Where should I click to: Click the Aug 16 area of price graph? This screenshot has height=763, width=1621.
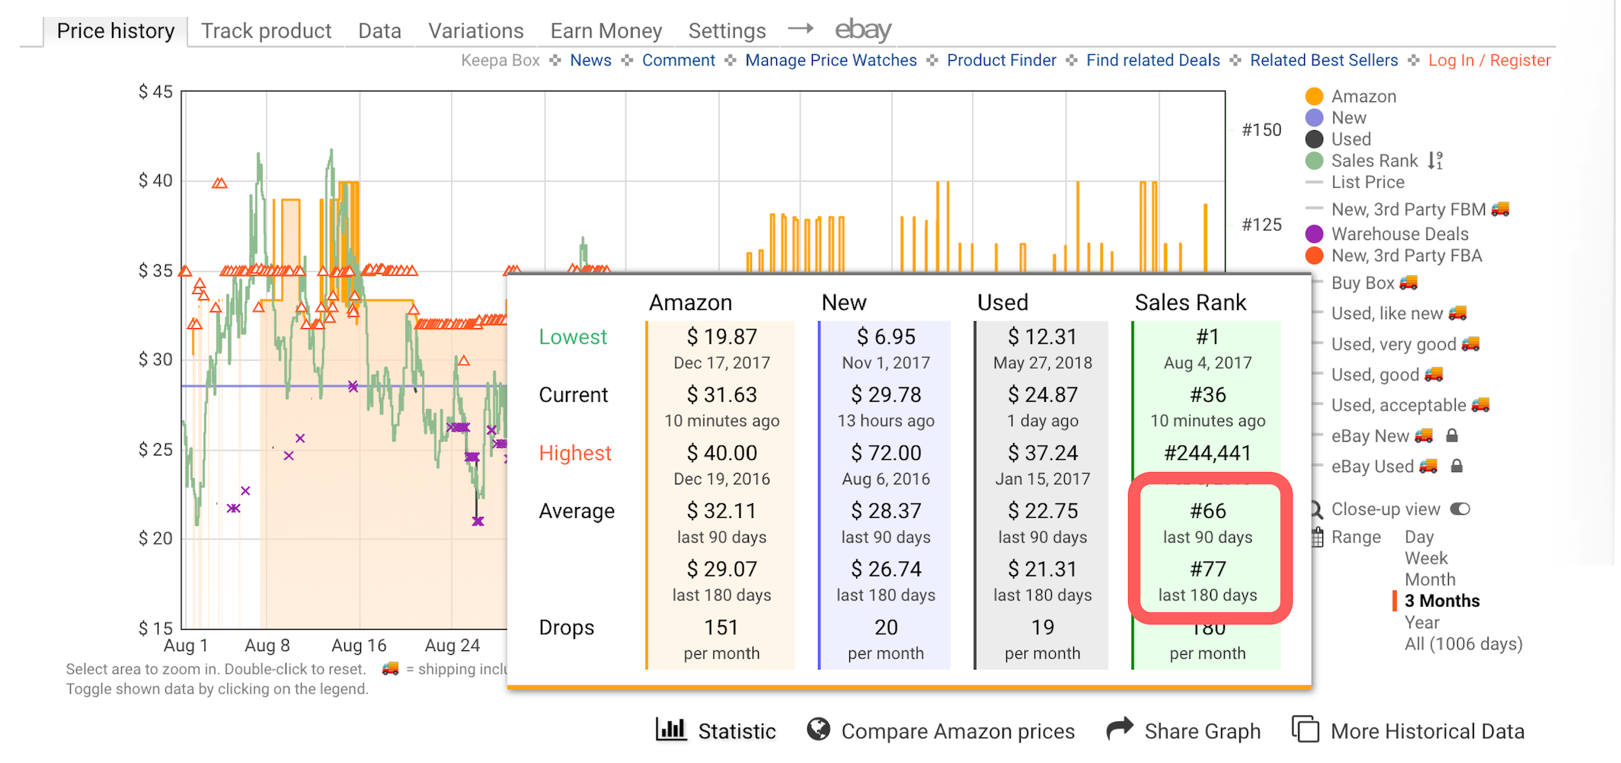tap(359, 457)
